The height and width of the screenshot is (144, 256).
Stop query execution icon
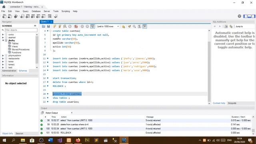pos(70,26)
